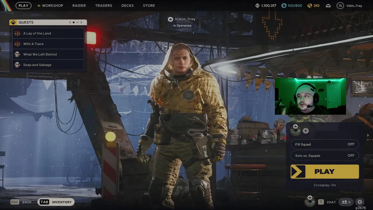Click the T key chat icon
Viewport: 373px width, 210px height.
coord(321,202)
